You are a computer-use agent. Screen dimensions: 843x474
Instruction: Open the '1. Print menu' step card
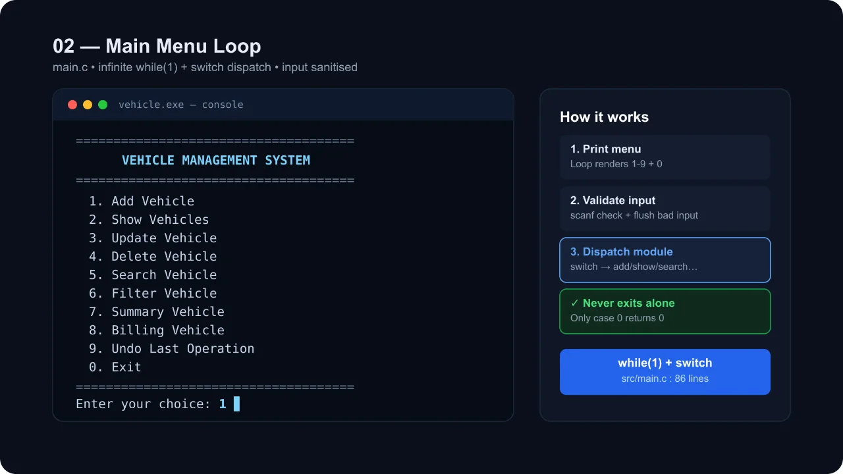tap(665, 157)
